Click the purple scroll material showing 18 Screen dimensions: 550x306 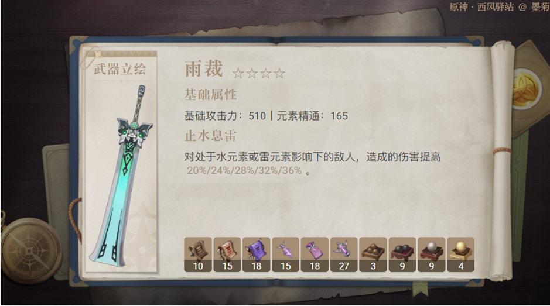(x=257, y=255)
